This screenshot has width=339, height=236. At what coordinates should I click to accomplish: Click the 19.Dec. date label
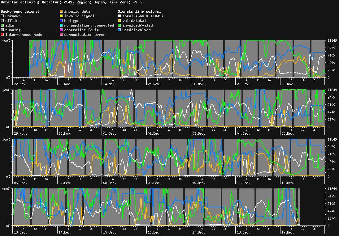(288, 232)
